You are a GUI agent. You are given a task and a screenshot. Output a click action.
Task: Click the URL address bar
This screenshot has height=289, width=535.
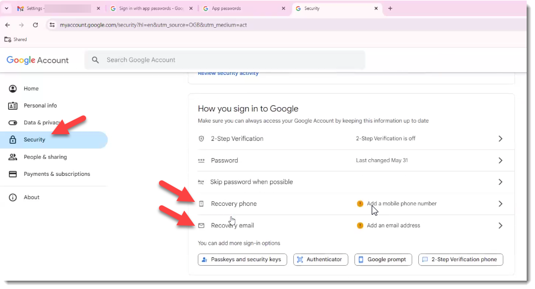287,25
